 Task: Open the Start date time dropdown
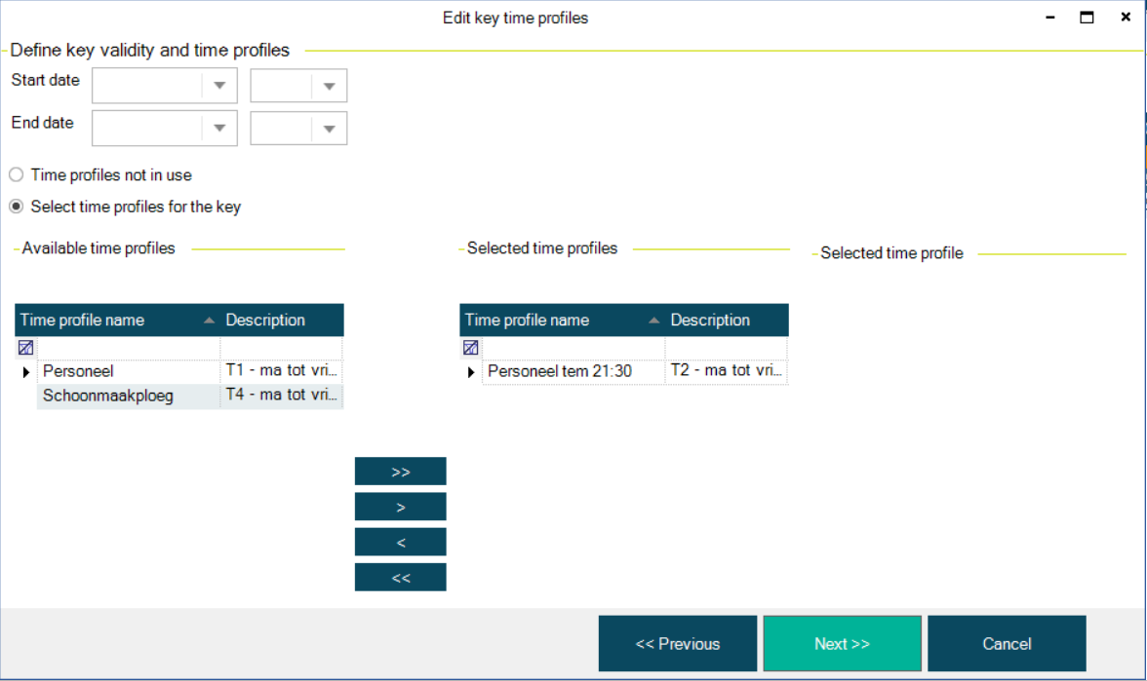[x=329, y=87]
